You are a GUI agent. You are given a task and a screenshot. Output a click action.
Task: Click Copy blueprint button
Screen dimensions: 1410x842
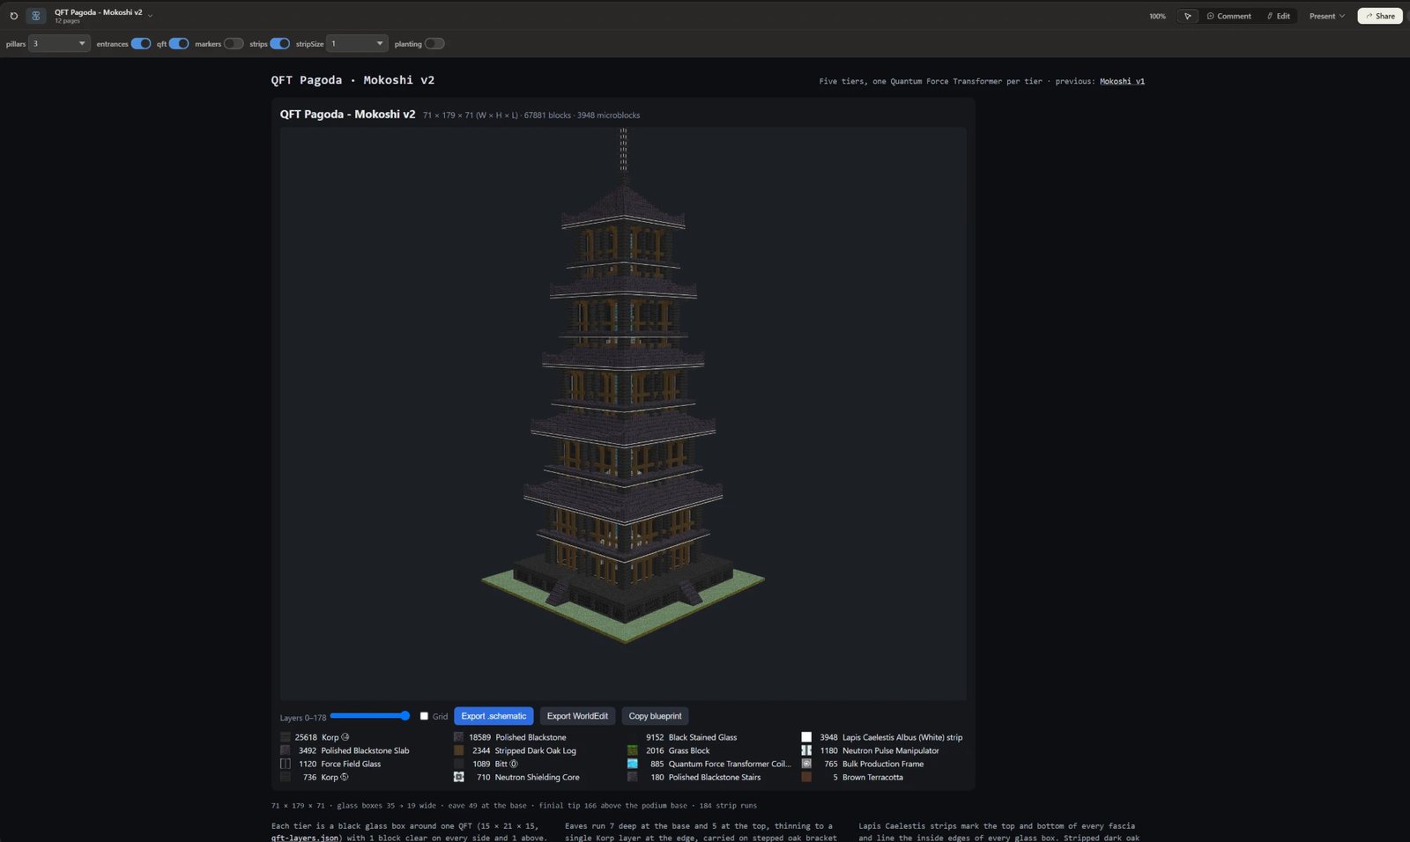[x=655, y=716]
